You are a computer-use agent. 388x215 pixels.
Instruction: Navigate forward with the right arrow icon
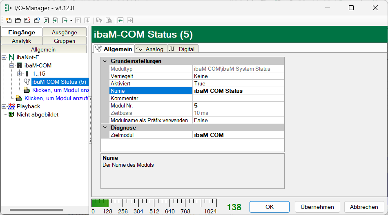(130, 20)
